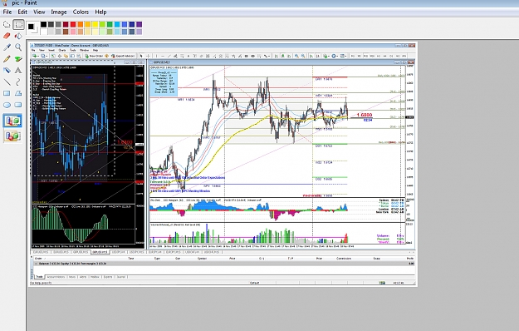Screen dimensions: 519x331
Task: Select the dark gray swatch next to black
Action: pyautogui.click(x=51, y=24)
